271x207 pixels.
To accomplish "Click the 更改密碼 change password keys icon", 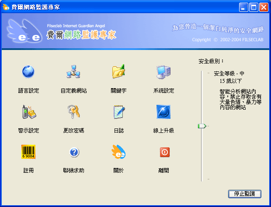I will (x=73, y=112).
